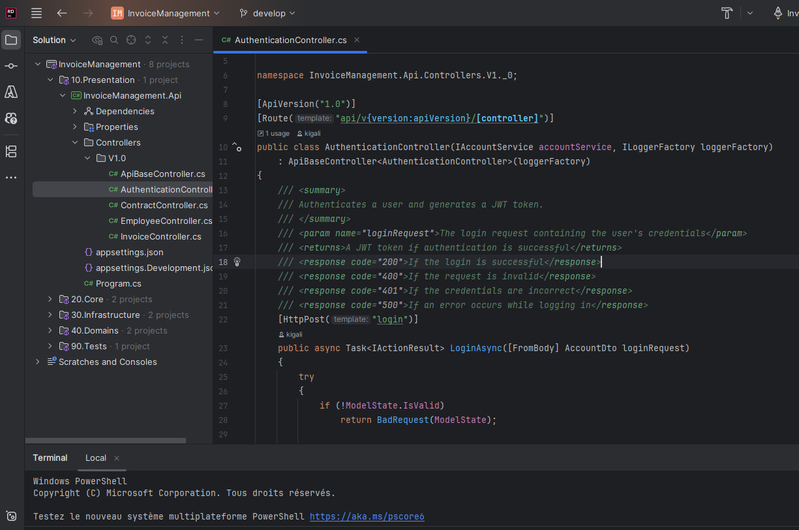
Task: Open Solution panel options (vertical dots)
Action: tap(182, 40)
